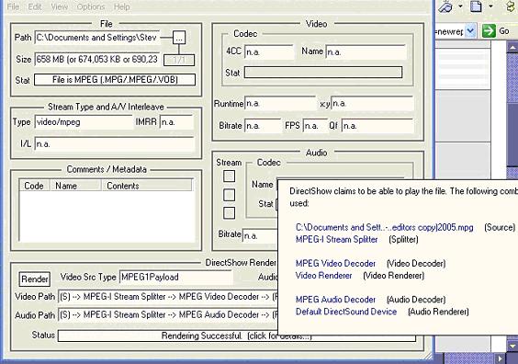Click the Code column header
Screen dimensions: 518x364
tap(34, 186)
